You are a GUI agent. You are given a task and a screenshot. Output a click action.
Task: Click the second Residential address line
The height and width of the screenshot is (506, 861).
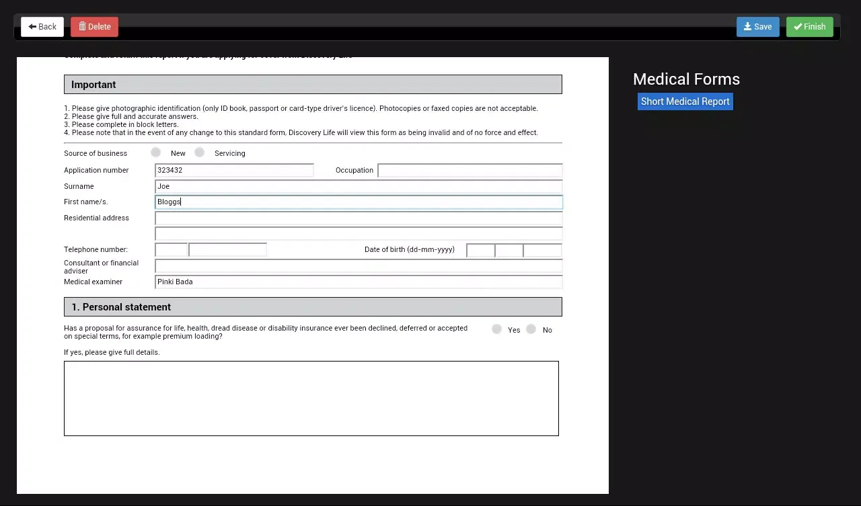(359, 233)
